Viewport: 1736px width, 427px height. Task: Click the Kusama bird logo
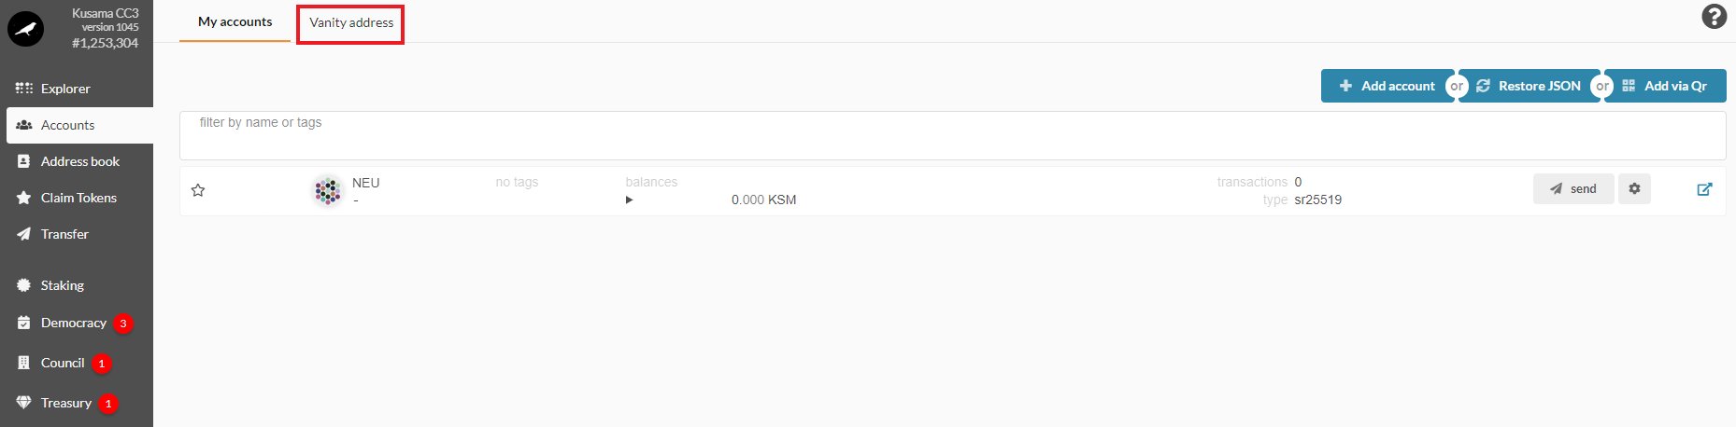[26, 29]
